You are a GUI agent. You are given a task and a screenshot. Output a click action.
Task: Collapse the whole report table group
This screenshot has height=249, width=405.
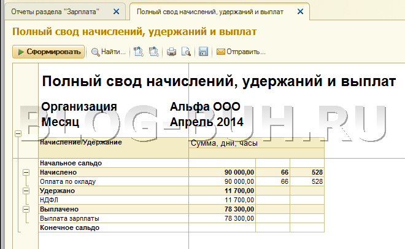coord(18,133)
